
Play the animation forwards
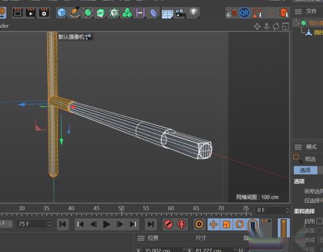coord(107,224)
